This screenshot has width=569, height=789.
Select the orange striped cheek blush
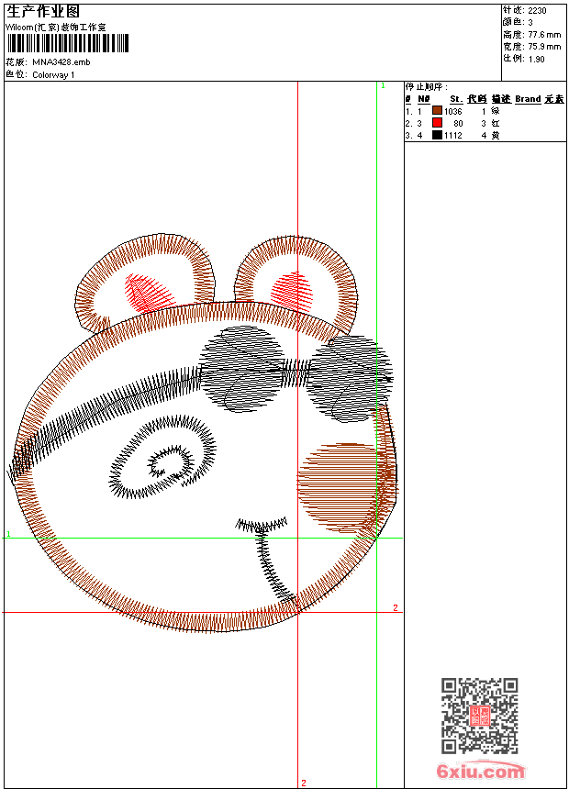tap(338, 486)
